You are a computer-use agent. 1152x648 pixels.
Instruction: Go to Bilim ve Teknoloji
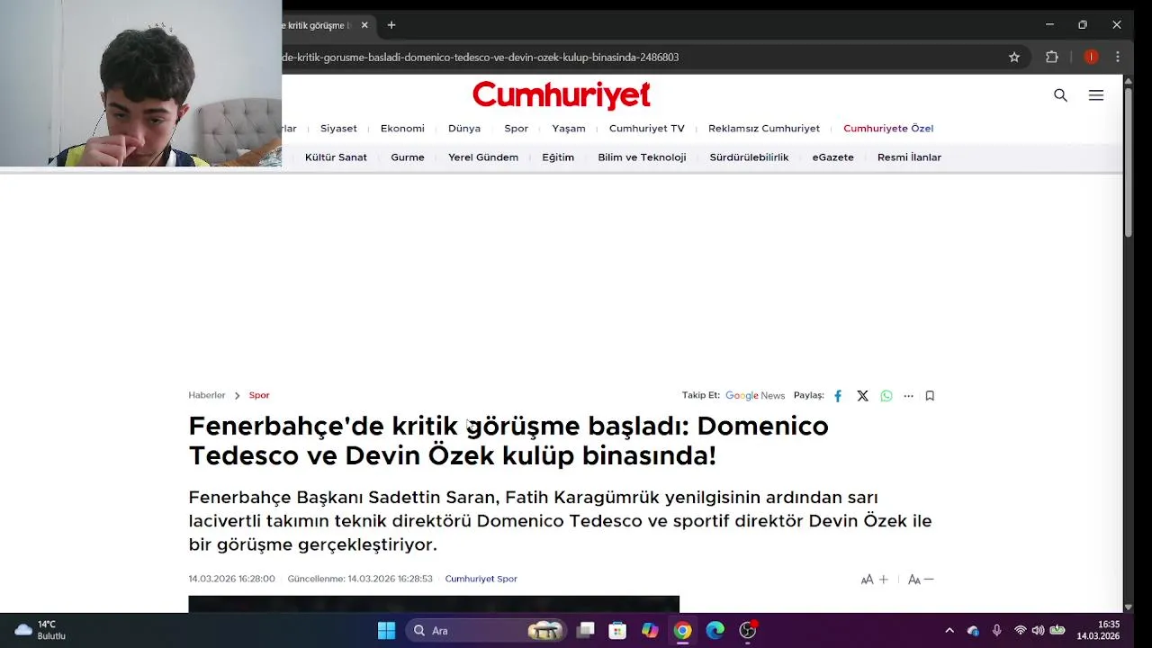tap(642, 157)
